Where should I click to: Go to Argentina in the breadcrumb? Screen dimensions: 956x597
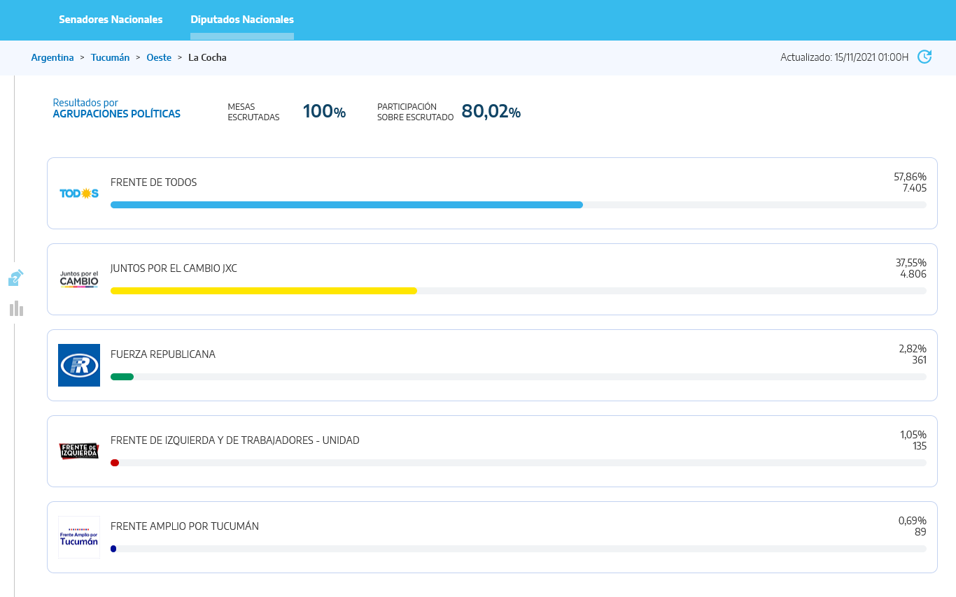[x=52, y=57]
